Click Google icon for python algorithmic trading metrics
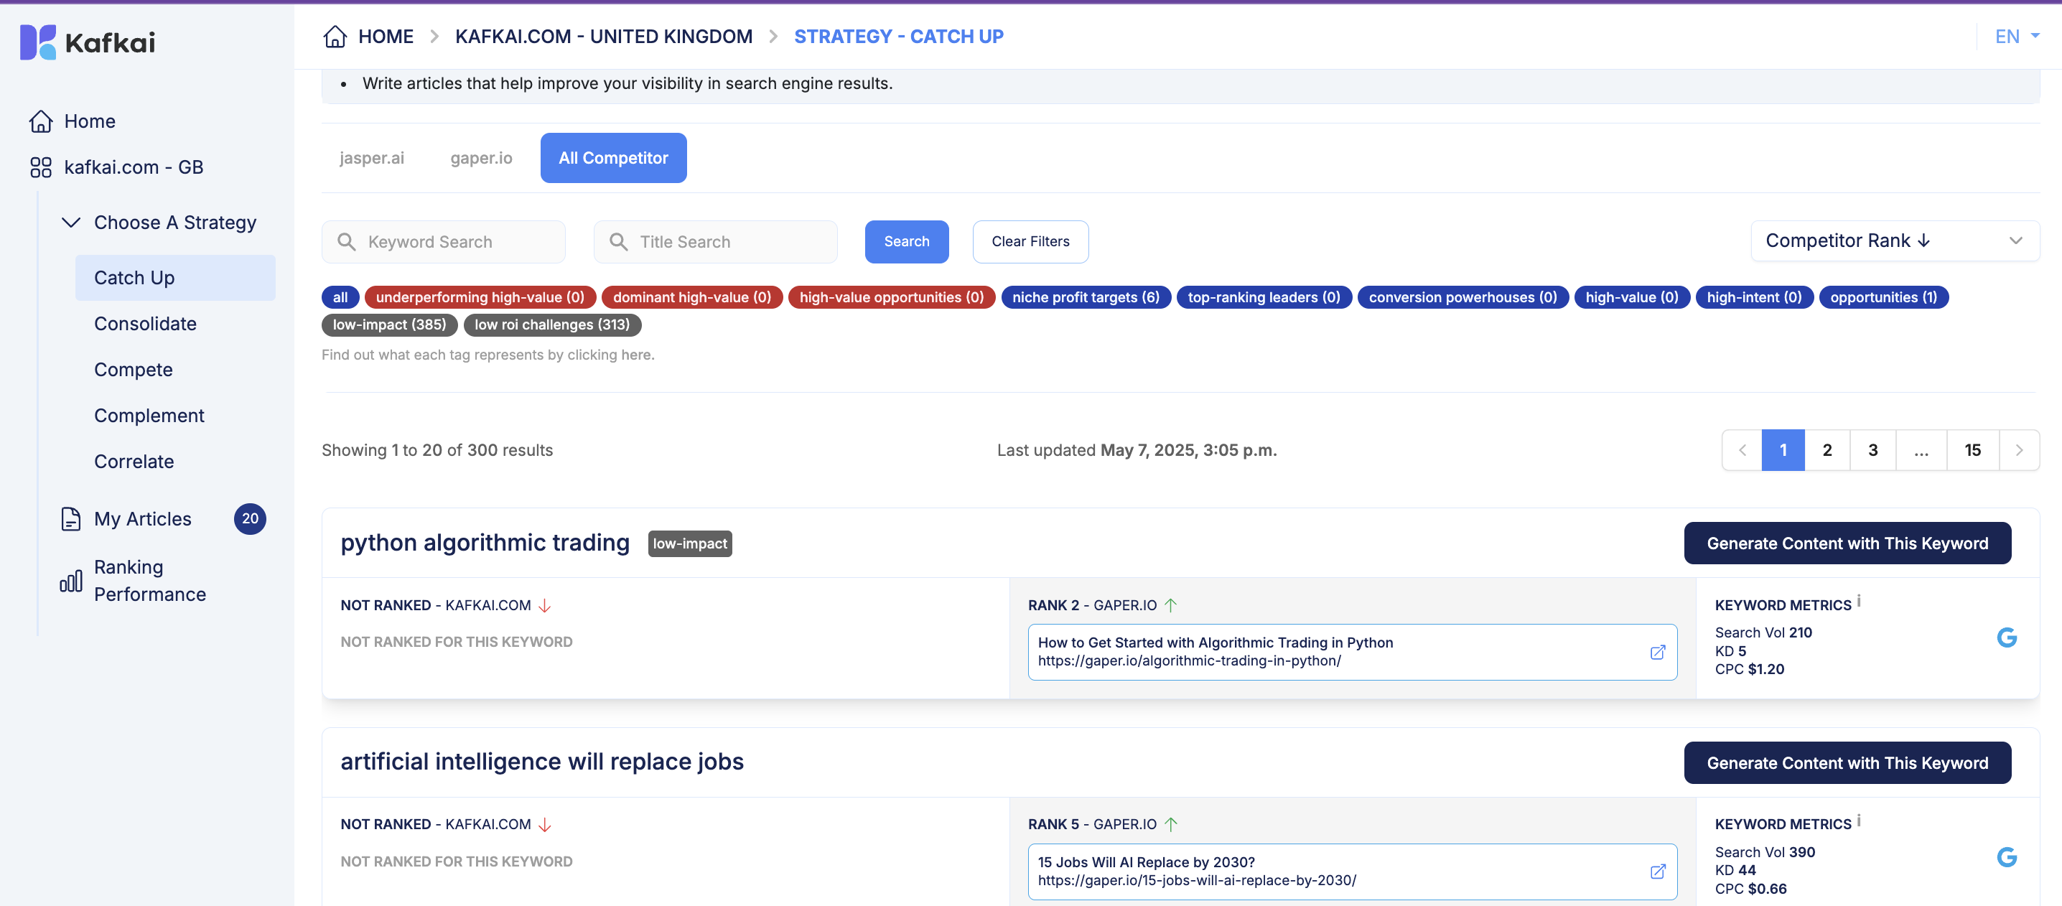The height and width of the screenshot is (906, 2062). (2006, 637)
